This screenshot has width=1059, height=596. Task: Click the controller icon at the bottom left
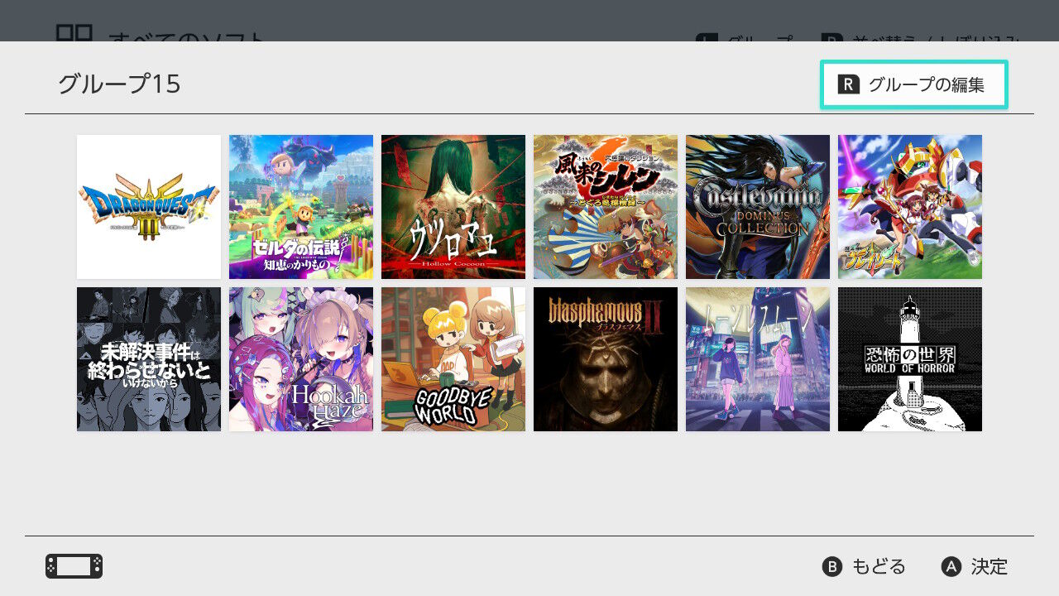74,566
